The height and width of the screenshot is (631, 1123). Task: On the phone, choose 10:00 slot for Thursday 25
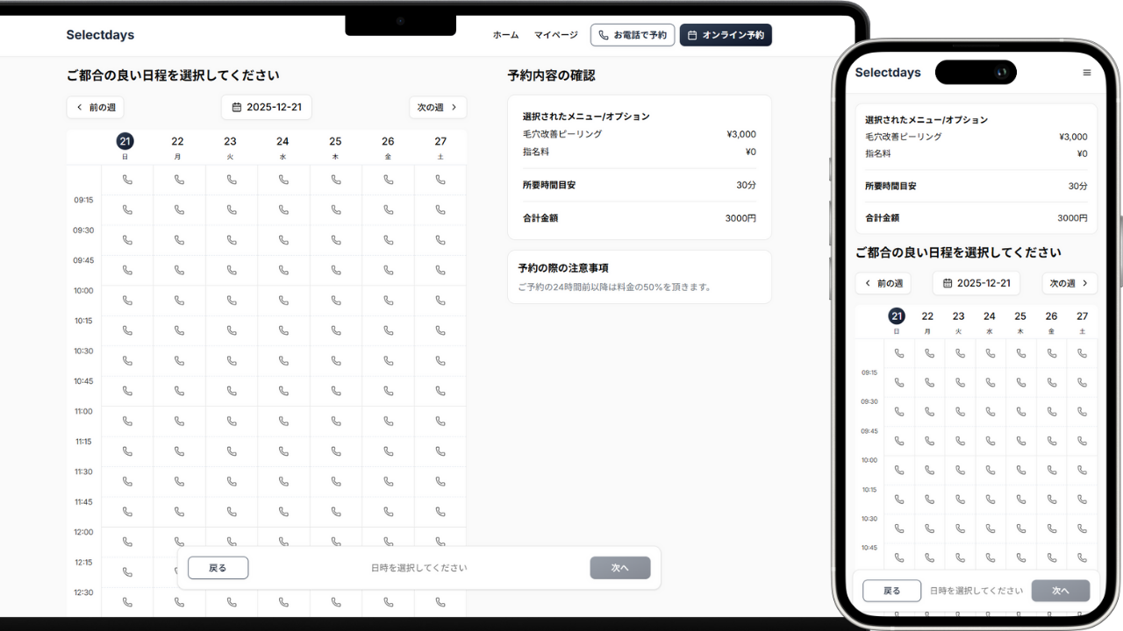[x=1021, y=470]
